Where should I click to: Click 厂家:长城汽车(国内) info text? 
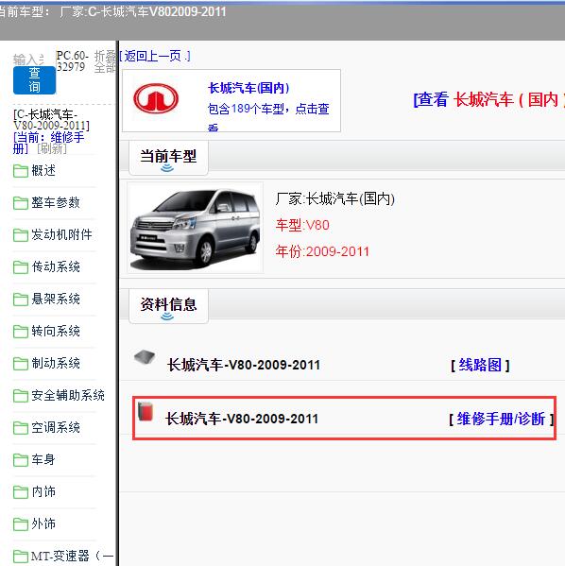click(x=335, y=198)
